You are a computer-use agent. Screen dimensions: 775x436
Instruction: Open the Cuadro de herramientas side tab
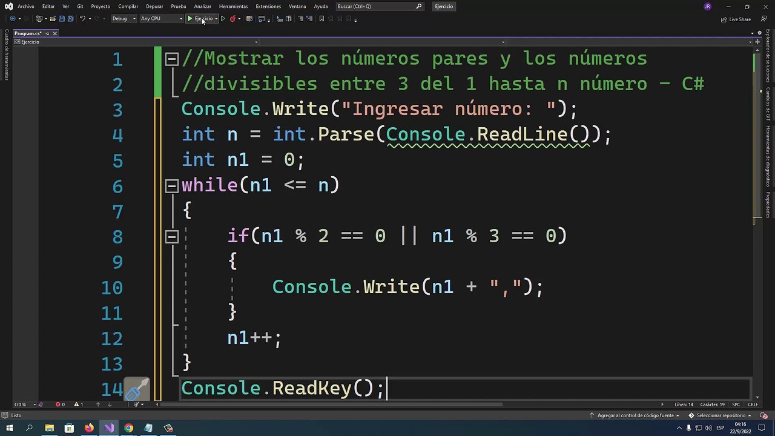[7, 55]
